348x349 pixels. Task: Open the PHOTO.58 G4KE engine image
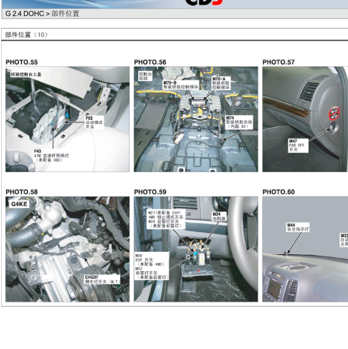pyautogui.click(x=67, y=249)
